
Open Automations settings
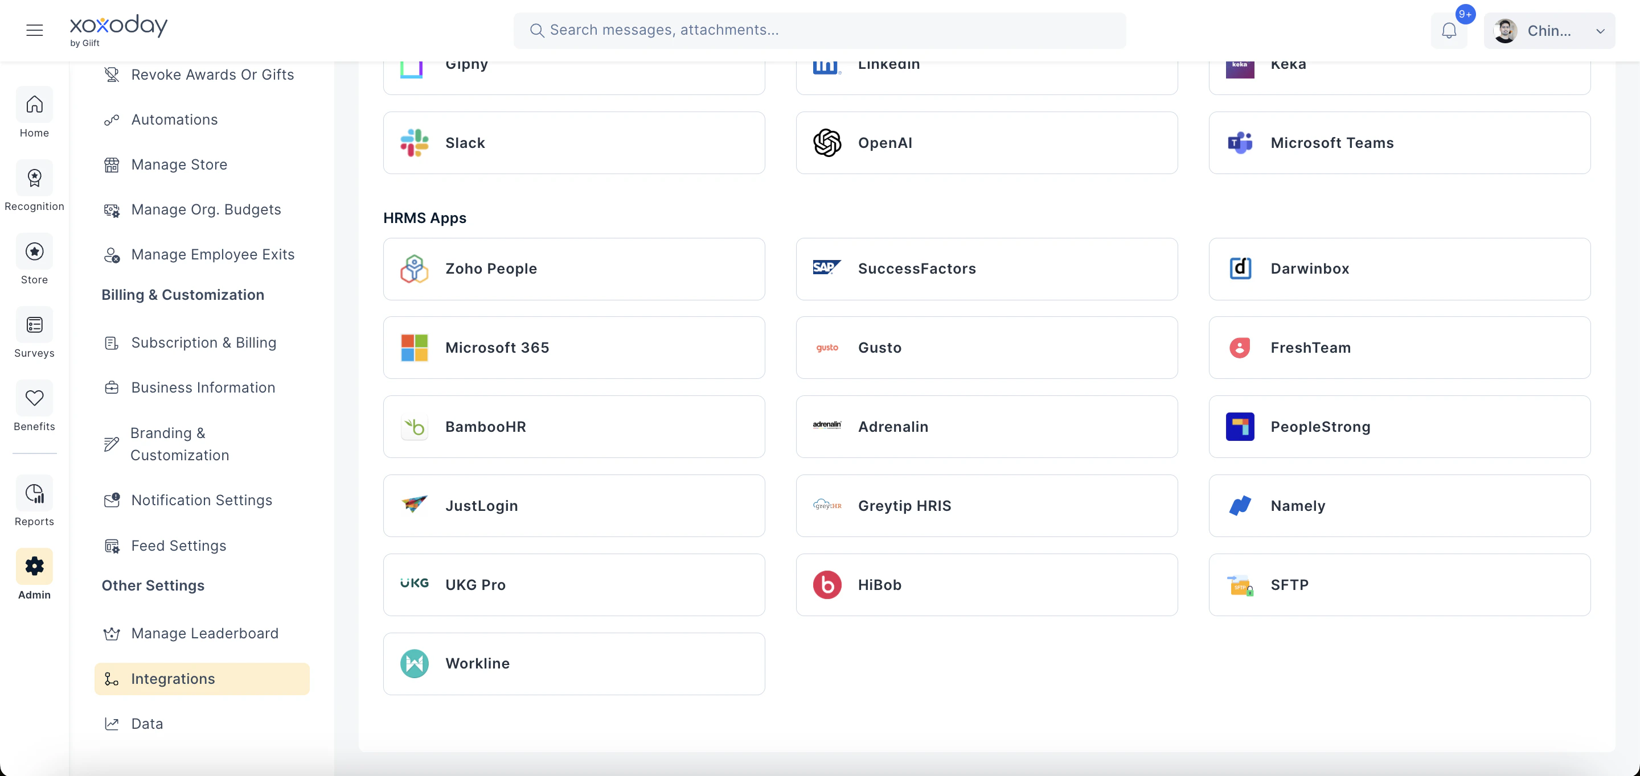coord(202,119)
